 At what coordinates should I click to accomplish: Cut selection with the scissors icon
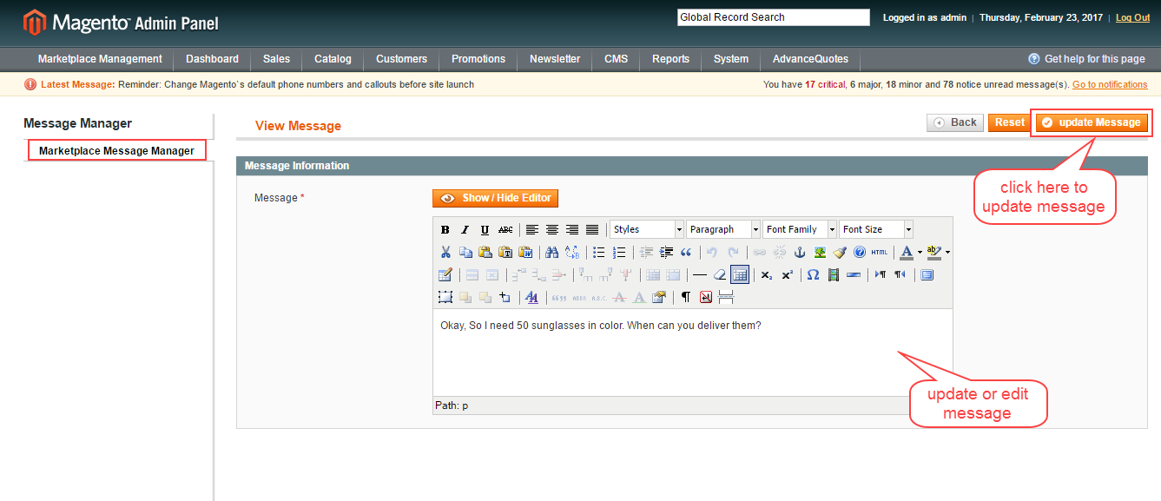pyautogui.click(x=445, y=252)
